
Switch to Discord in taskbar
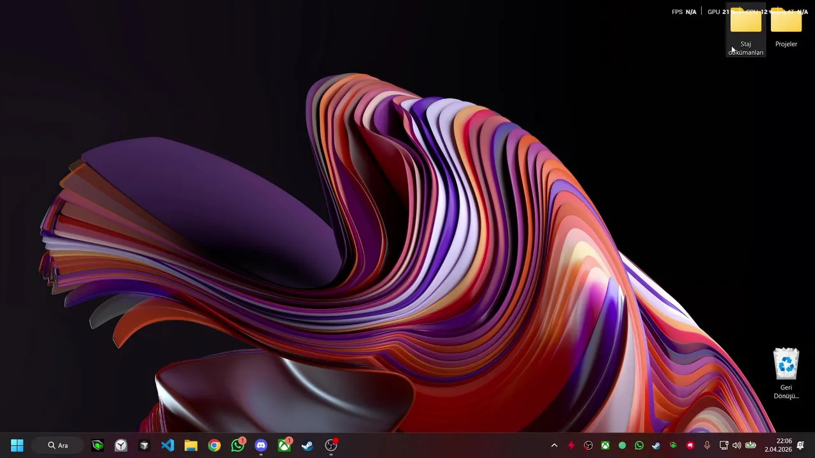click(x=261, y=445)
